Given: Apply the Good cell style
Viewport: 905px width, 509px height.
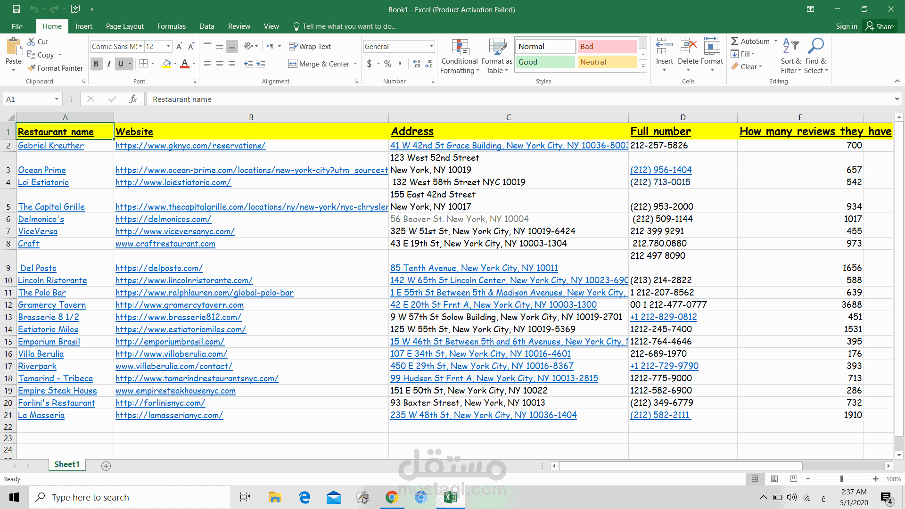Looking at the screenshot, I should (x=545, y=62).
